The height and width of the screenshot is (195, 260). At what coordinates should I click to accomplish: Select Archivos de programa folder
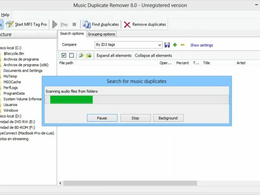(21, 59)
